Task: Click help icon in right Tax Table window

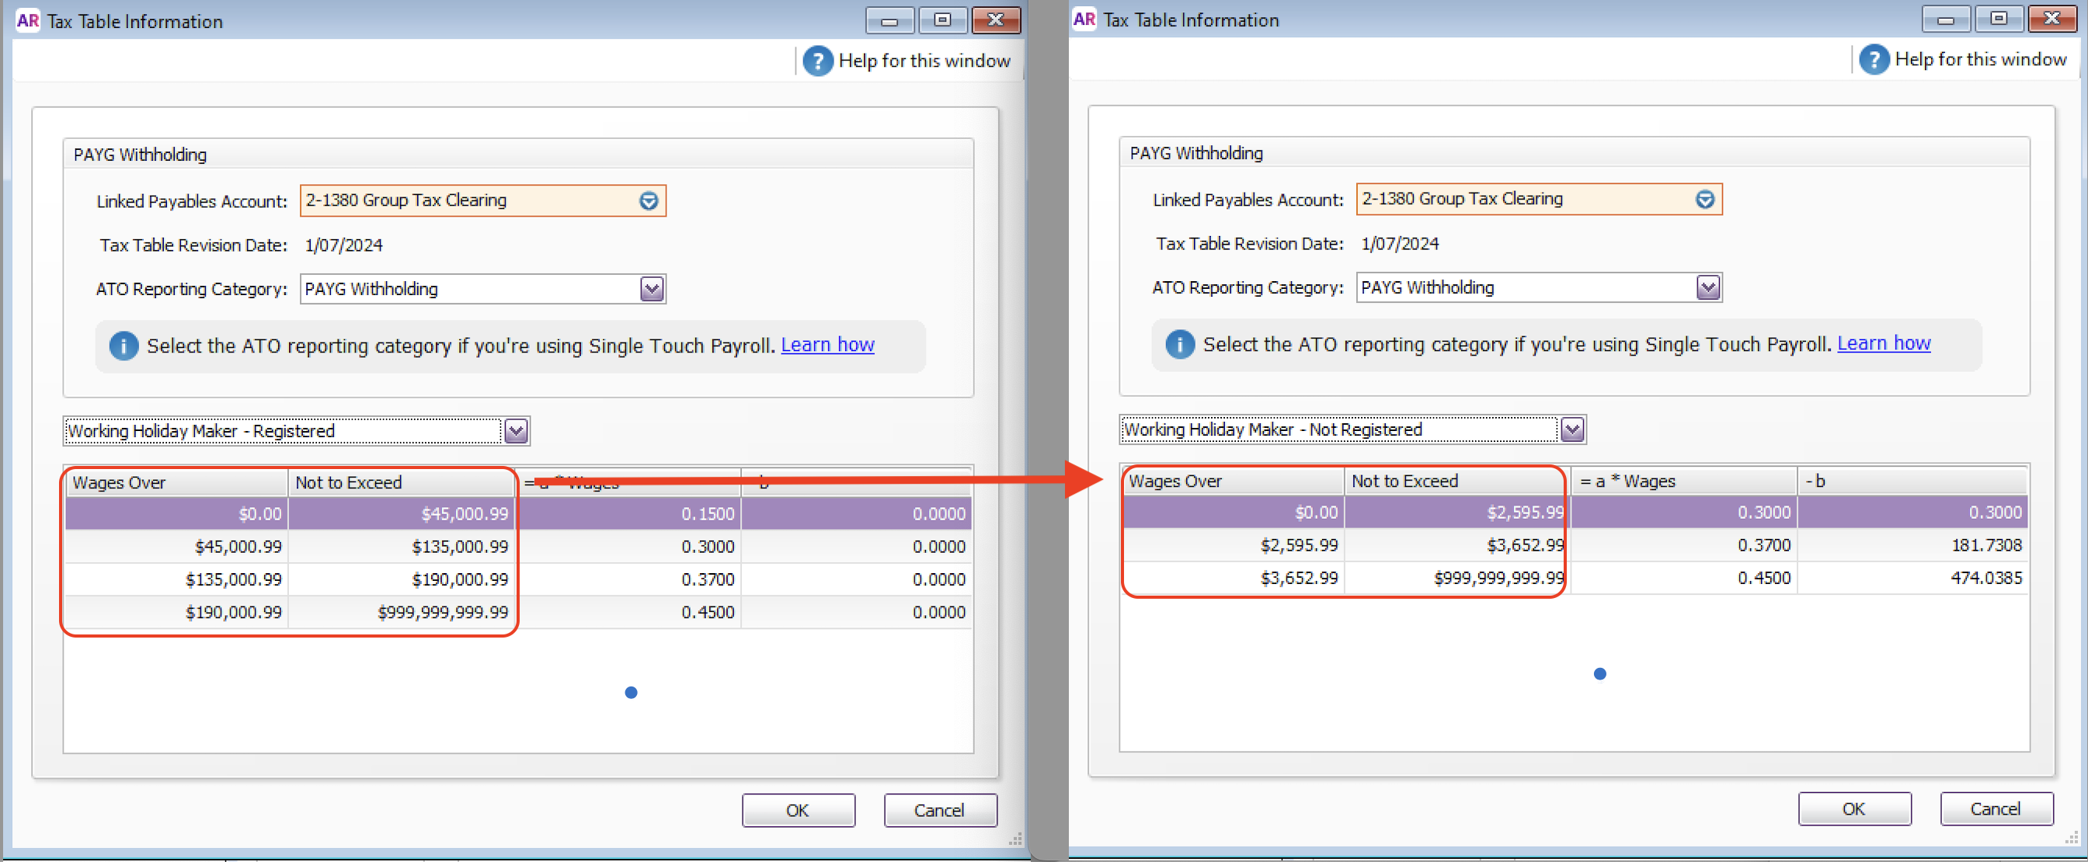Action: pos(1873,59)
